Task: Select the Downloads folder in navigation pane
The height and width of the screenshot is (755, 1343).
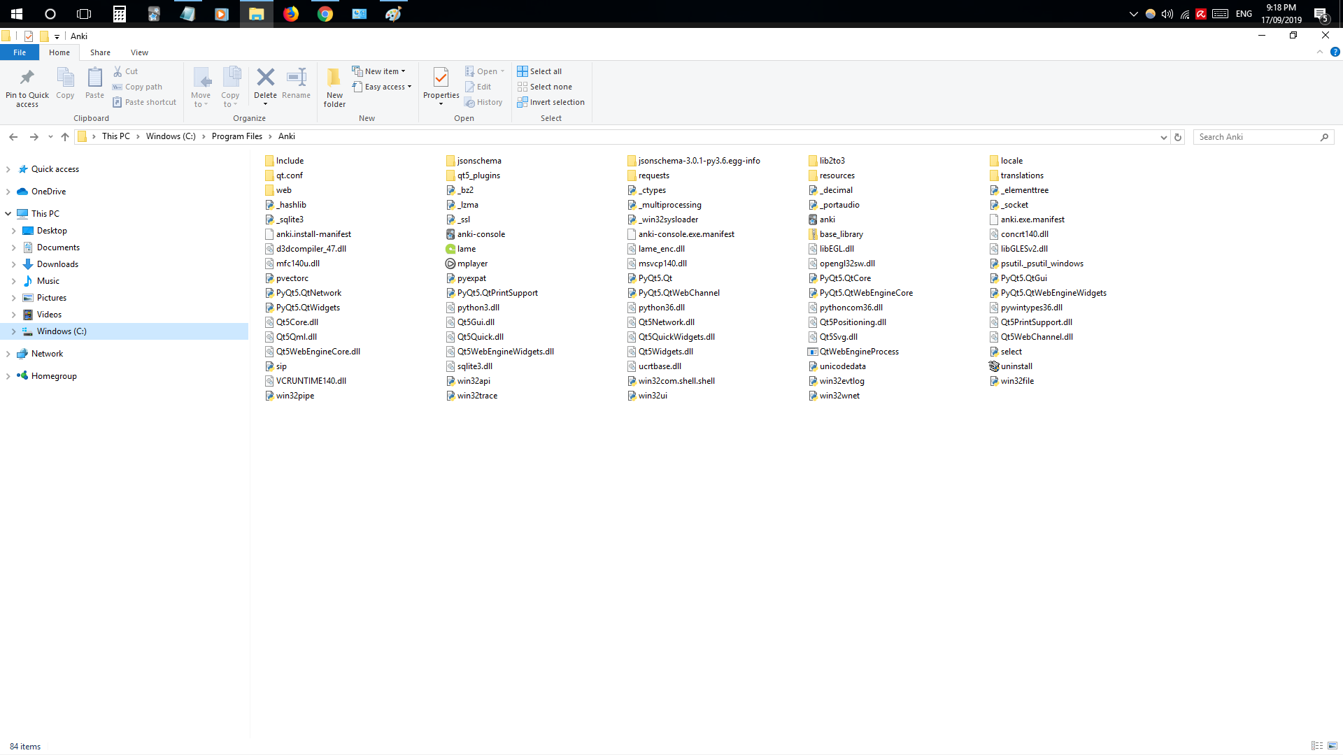Action: click(x=57, y=264)
